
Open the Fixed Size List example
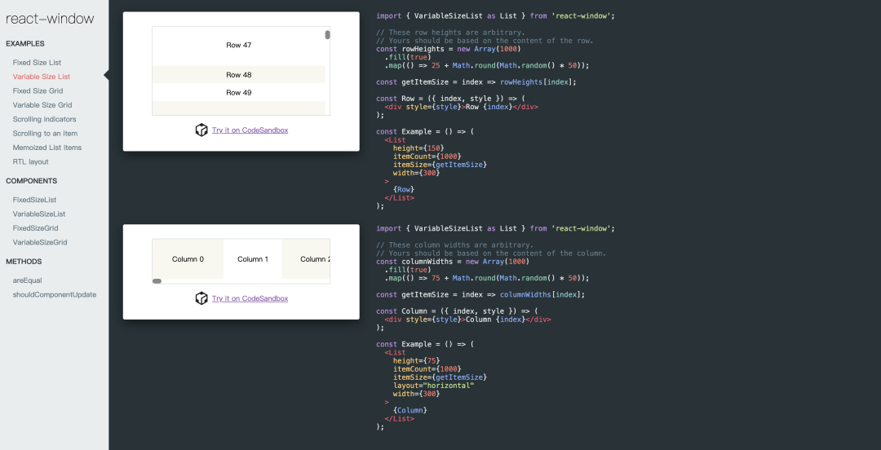click(37, 62)
